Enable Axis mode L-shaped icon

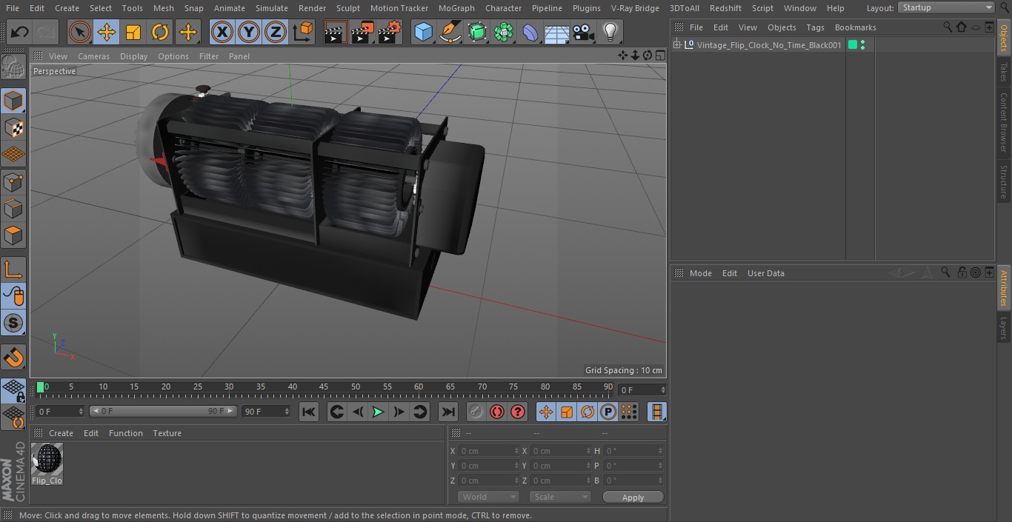pos(13,270)
